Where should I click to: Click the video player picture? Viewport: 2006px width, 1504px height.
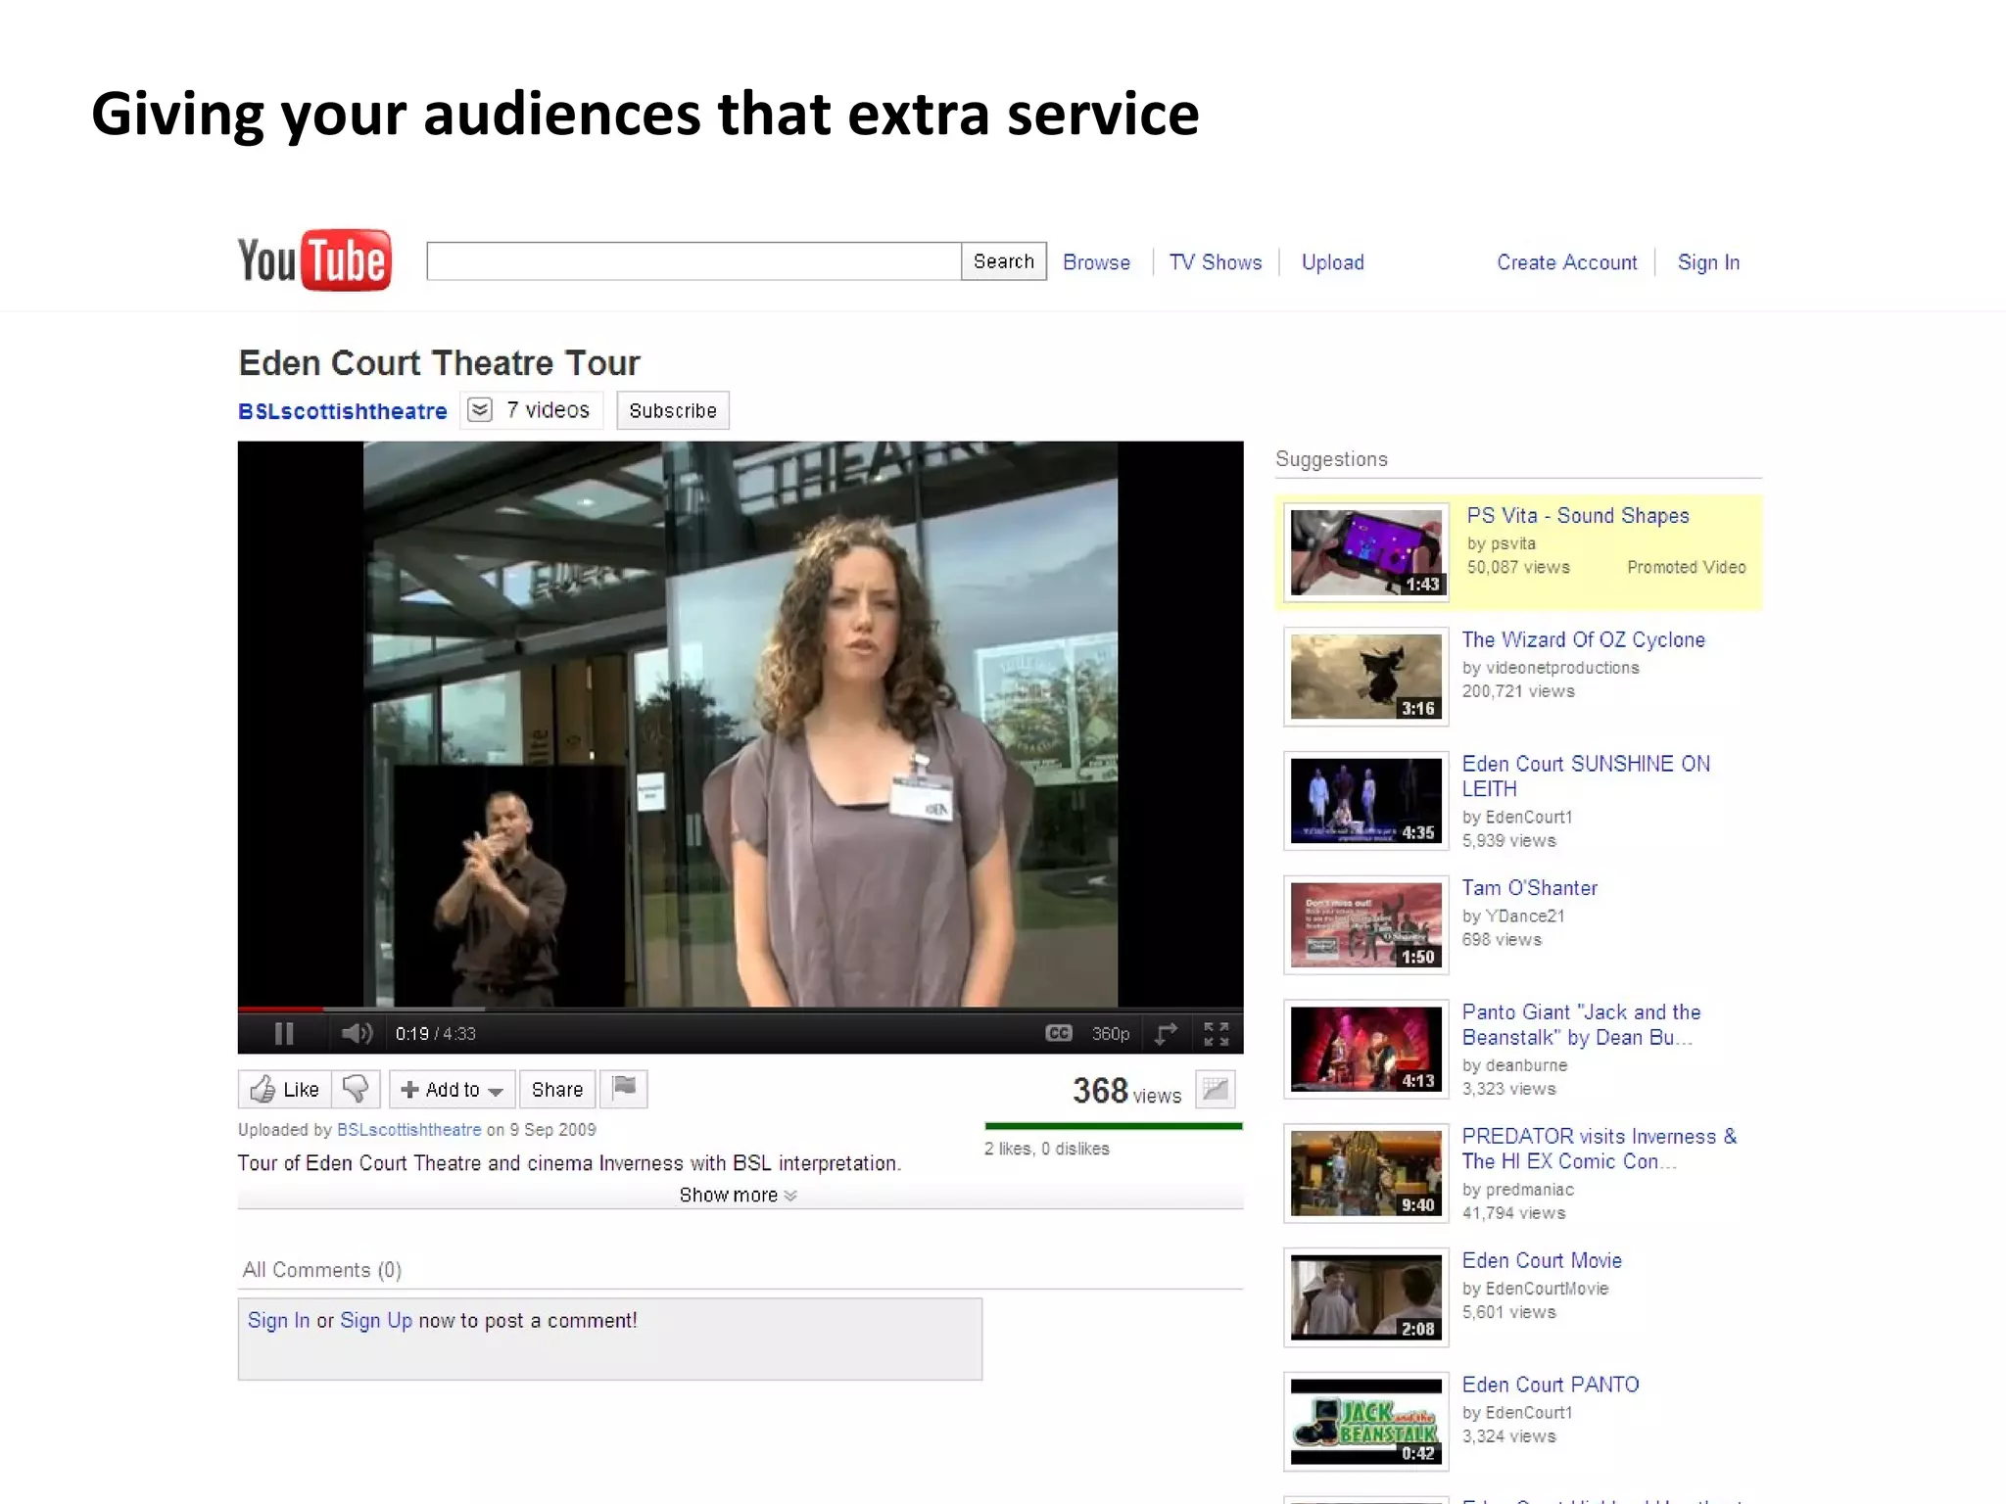740,724
